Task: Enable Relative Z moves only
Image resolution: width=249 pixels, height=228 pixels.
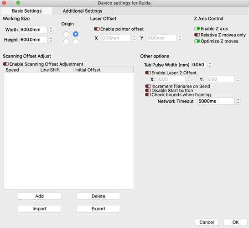Action: pyautogui.click(x=197, y=35)
